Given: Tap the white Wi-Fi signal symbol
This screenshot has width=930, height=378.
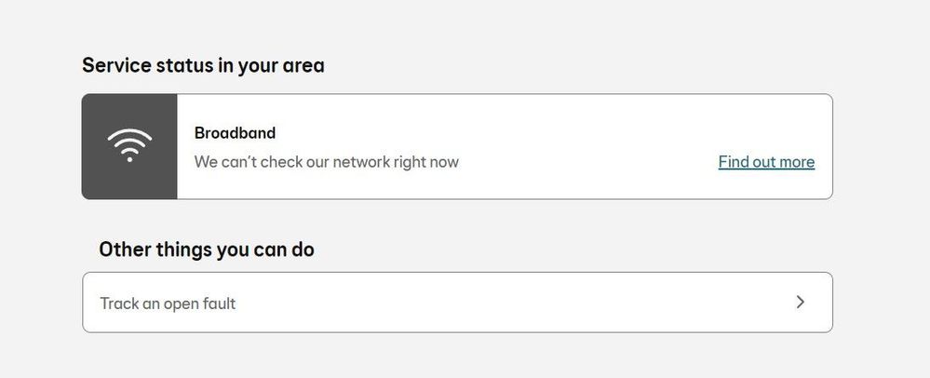Looking at the screenshot, I should pos(129,145).
